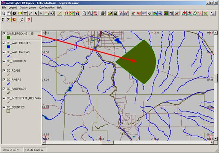Open the Custom Layers menu
This screenshot has width=219, height=153.
click(x=28, y=8)
